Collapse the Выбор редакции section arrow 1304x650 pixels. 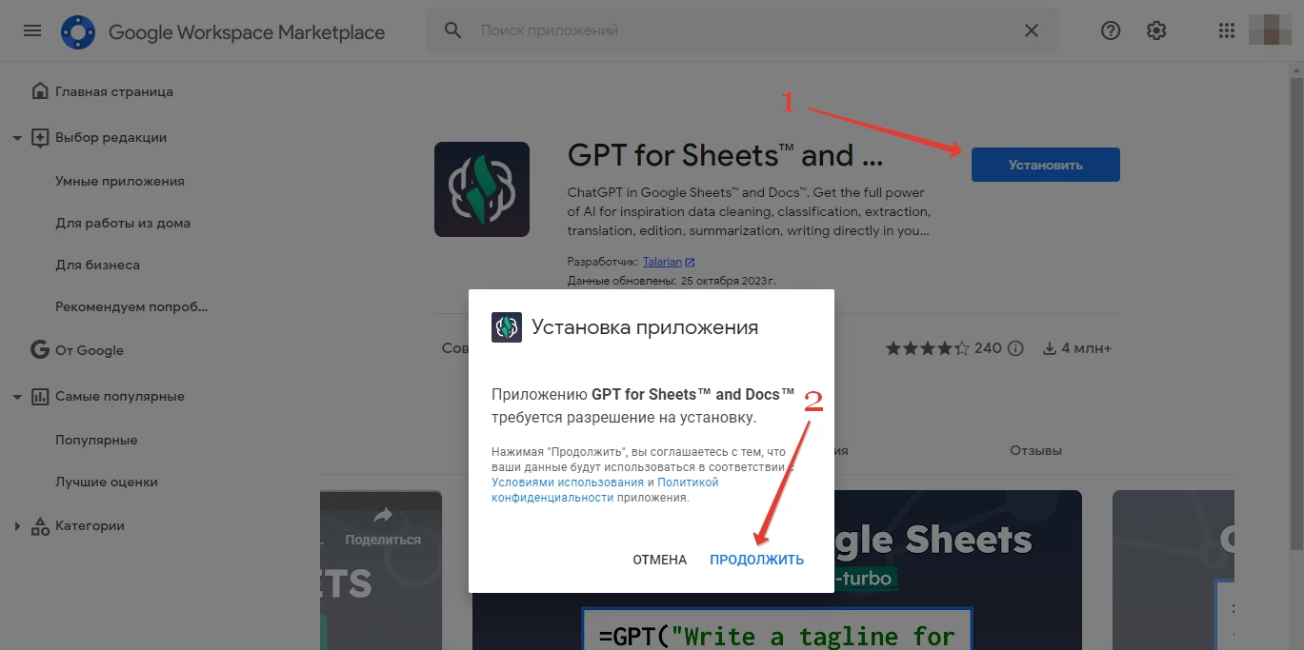16,138
